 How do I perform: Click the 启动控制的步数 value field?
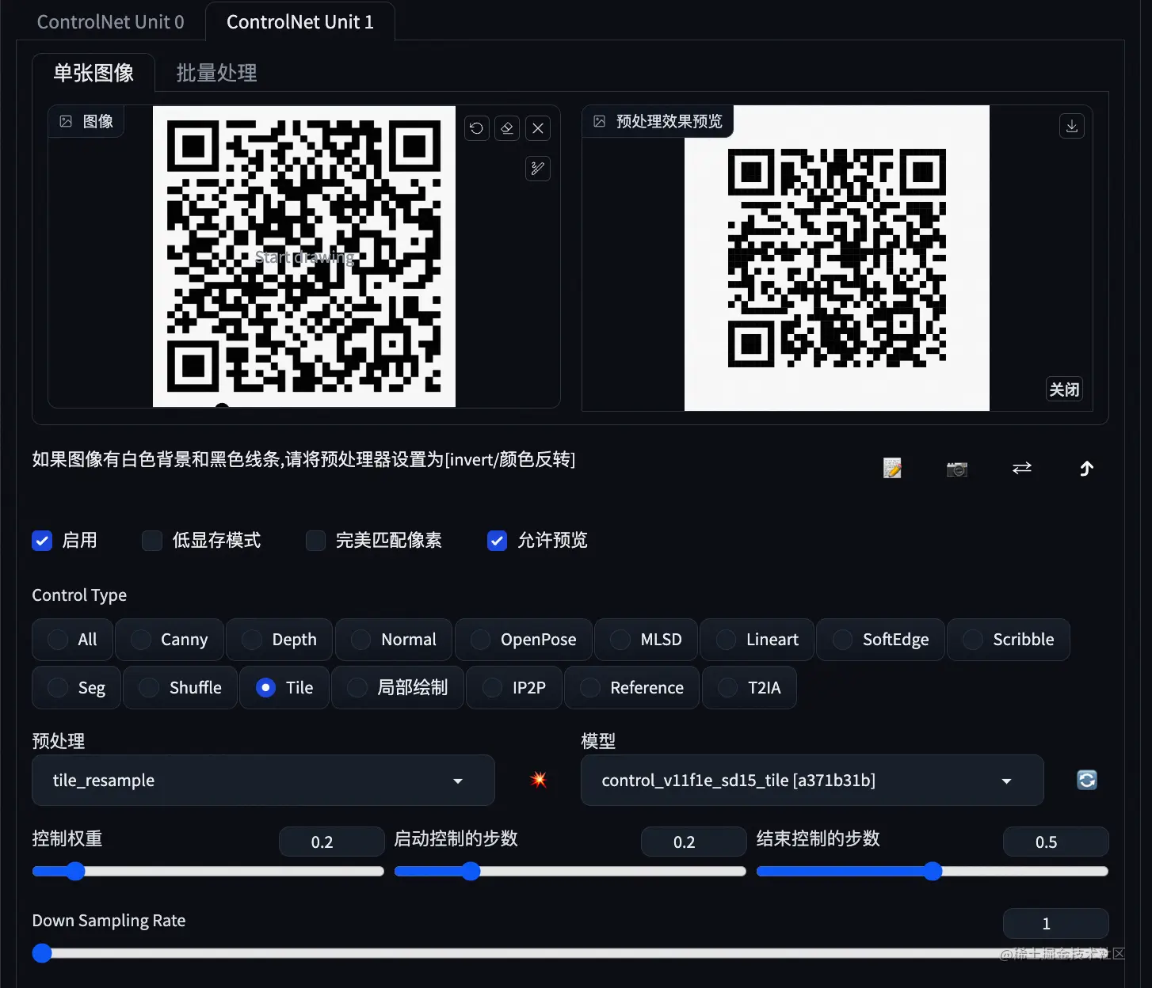(x=694, y=842)
